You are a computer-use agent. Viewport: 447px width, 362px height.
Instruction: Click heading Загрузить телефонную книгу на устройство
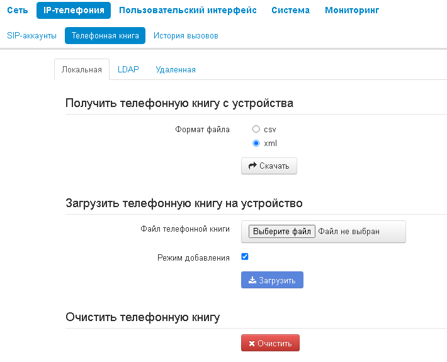pos(184,203)
